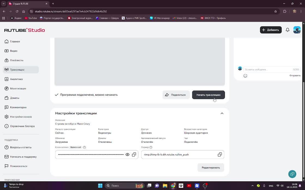Click the Редактировать button
Image resolution: width=305 pixels, height=190 pixels.
pyautogui.click(x=211, y=167)
